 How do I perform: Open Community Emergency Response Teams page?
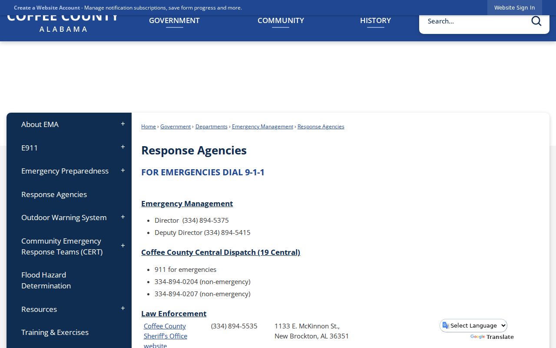[x=62, y=246]
